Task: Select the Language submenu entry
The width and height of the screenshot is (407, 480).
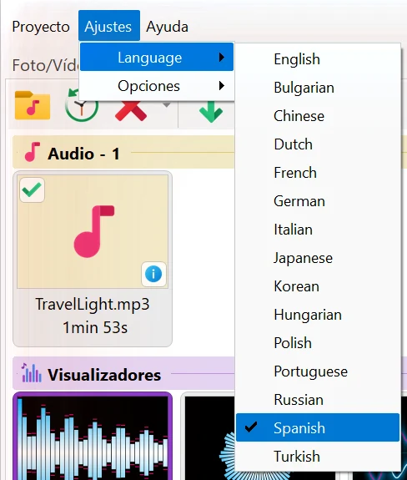Action: [x=157, y=58]
